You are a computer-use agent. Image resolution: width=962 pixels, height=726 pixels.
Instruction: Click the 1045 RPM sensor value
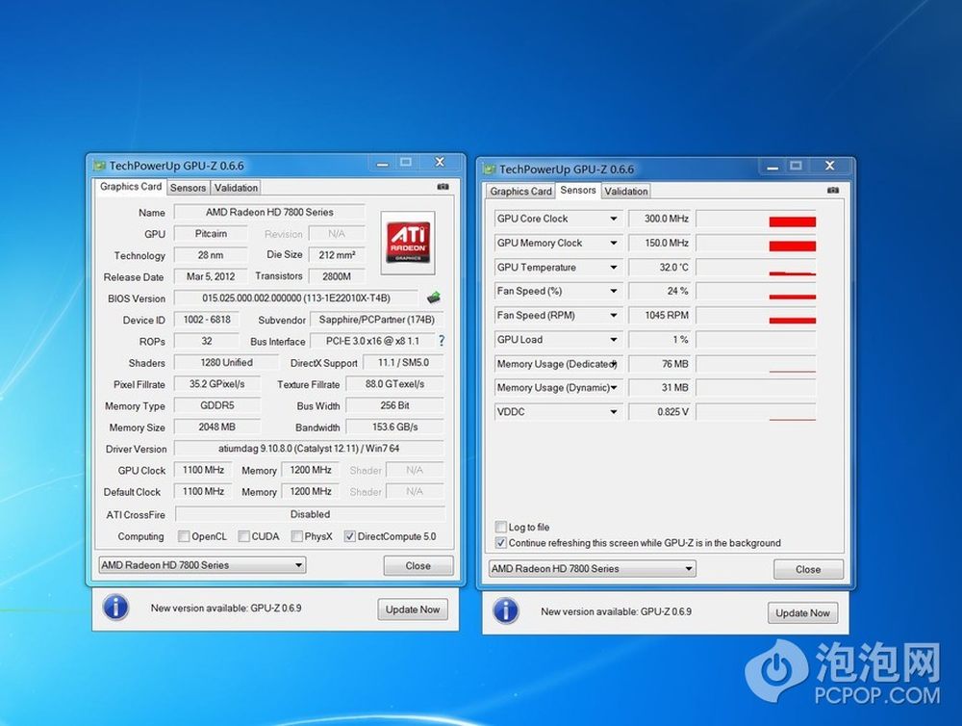660,316
